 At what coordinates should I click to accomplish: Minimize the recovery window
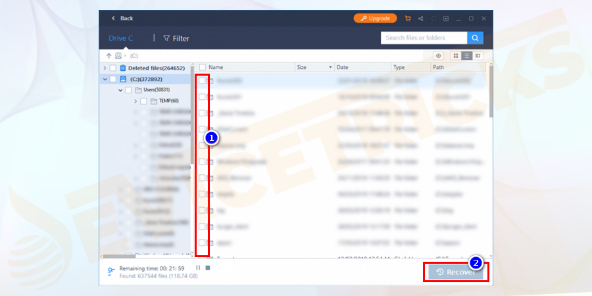pos(458,18)
